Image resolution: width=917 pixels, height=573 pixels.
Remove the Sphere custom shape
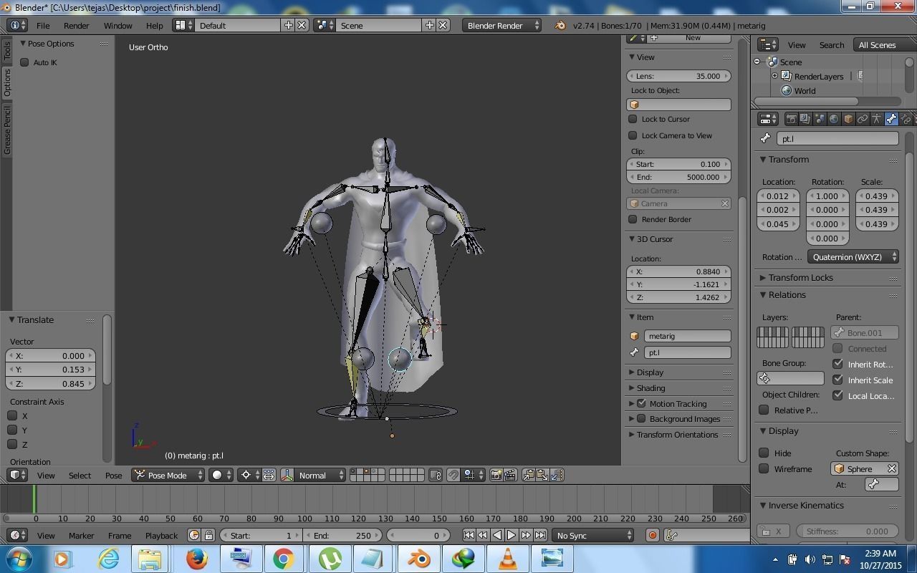pos(893,468)
